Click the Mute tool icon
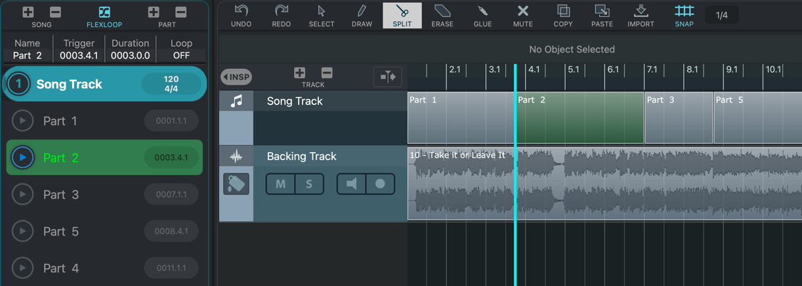 [522, 15]
